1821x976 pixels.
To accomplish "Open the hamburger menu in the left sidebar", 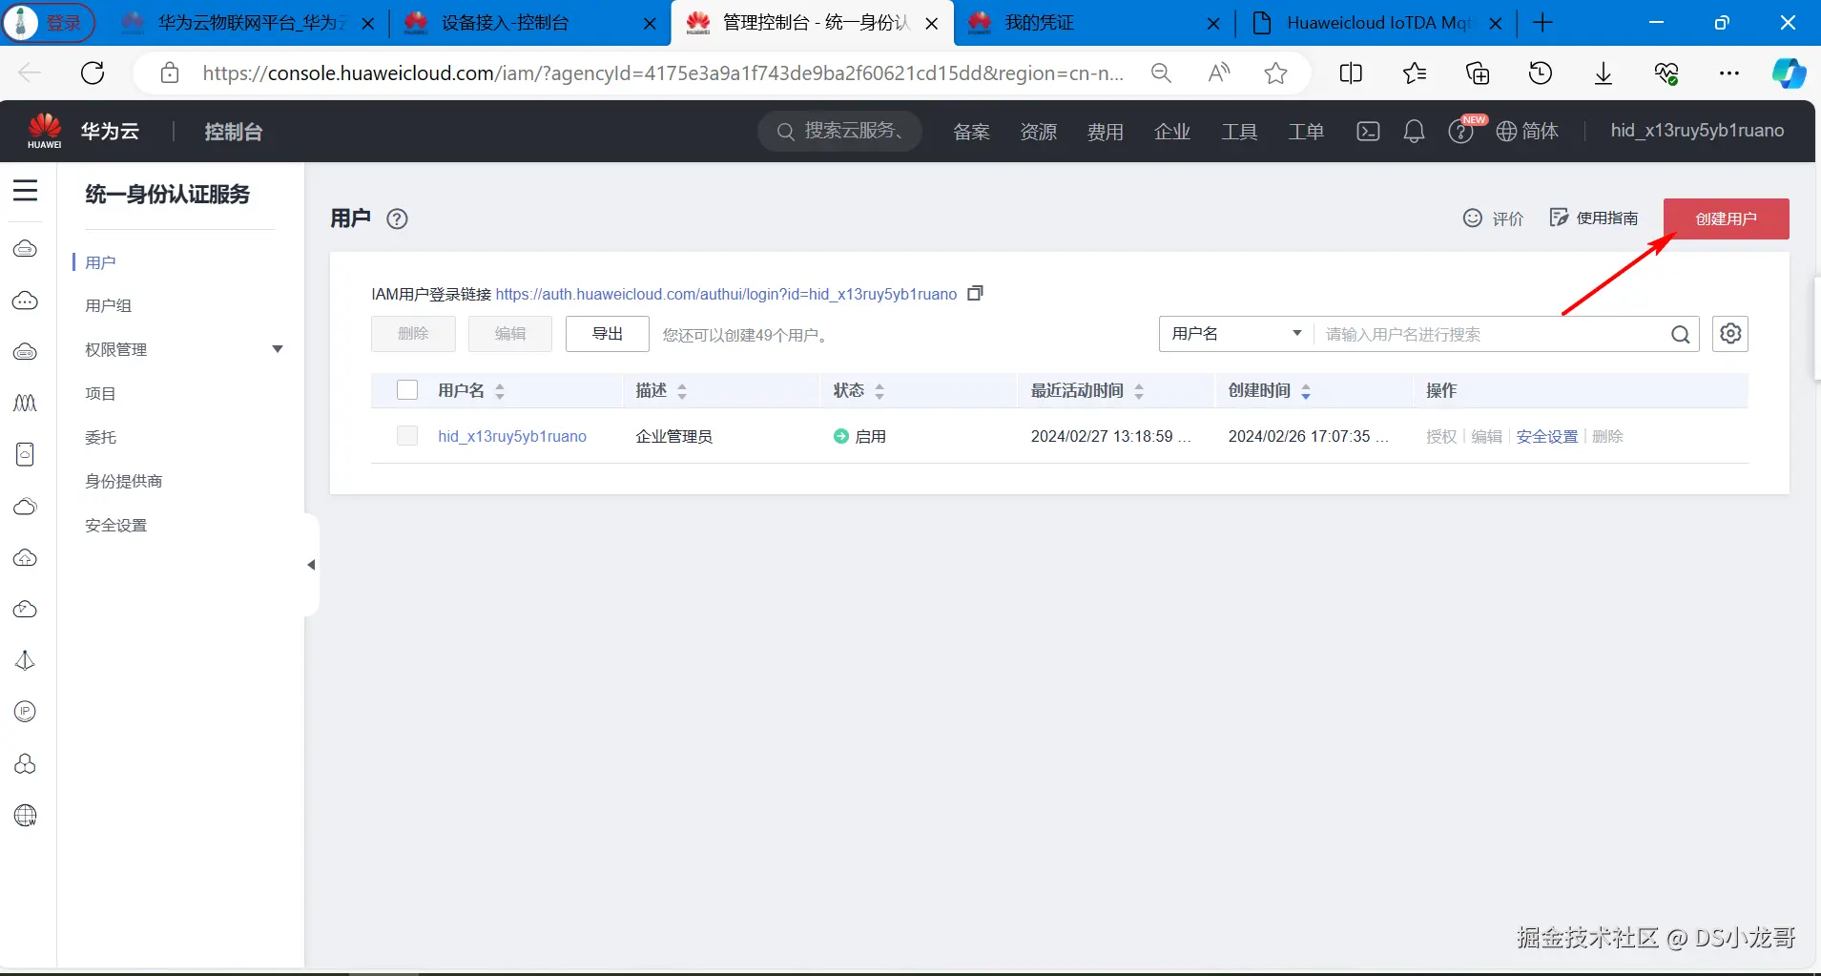I will click(26, 191).
